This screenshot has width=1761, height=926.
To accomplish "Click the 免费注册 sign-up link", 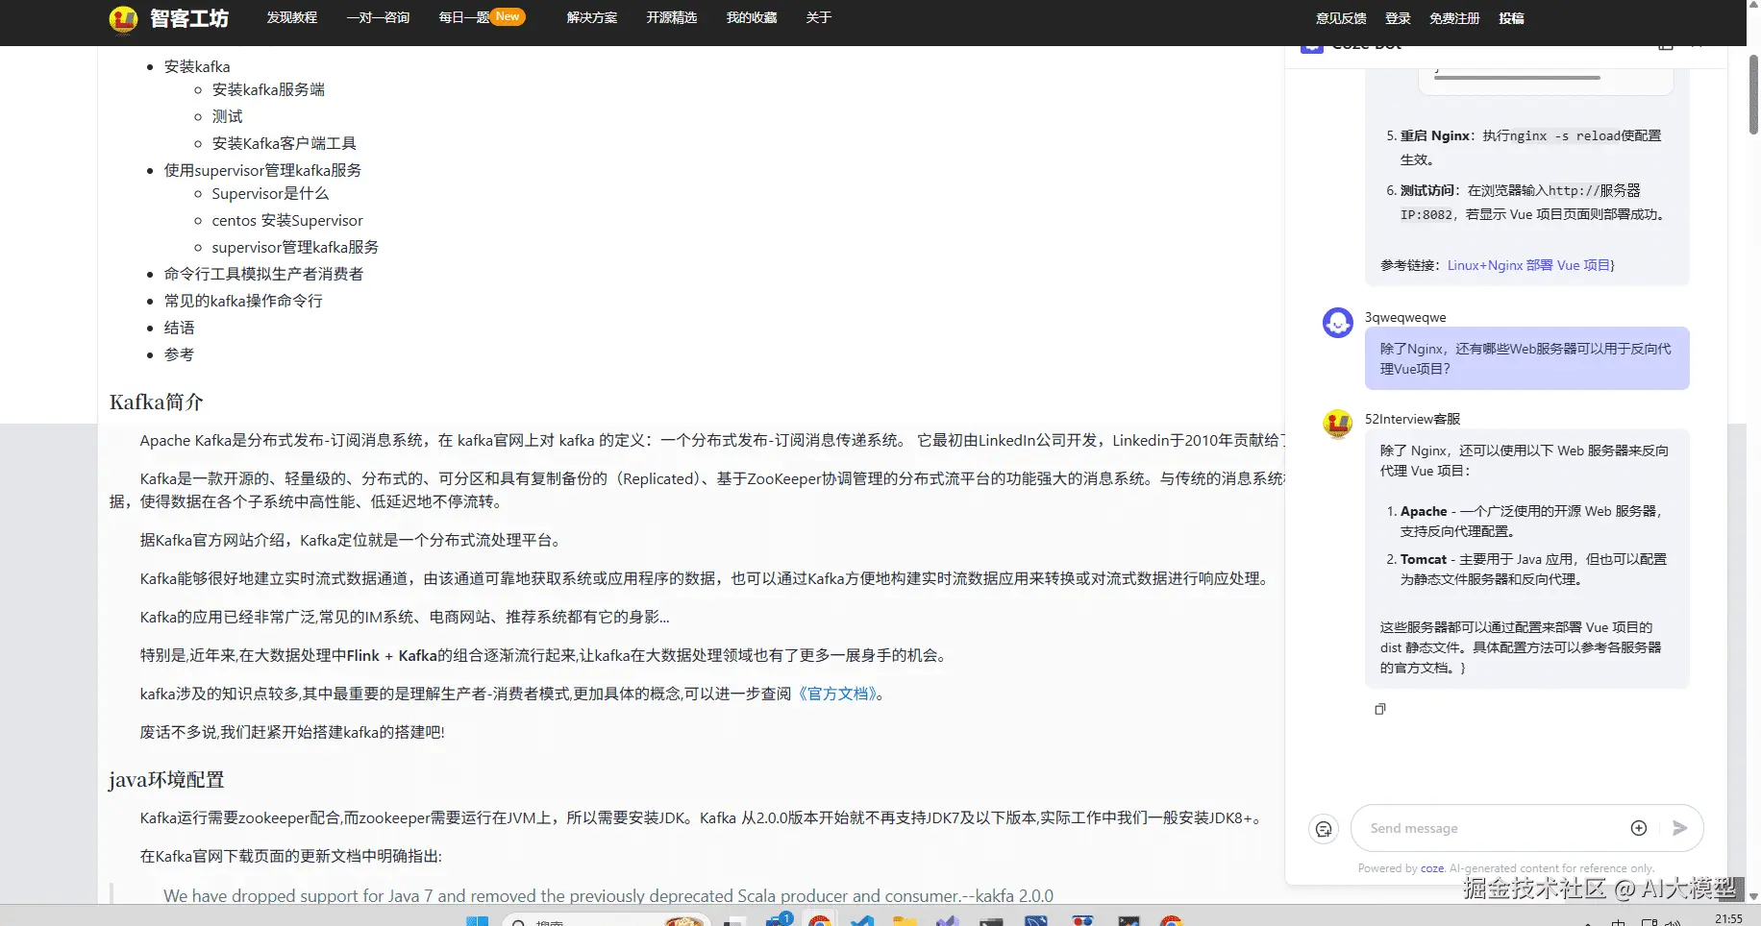I will (1454, 18).
